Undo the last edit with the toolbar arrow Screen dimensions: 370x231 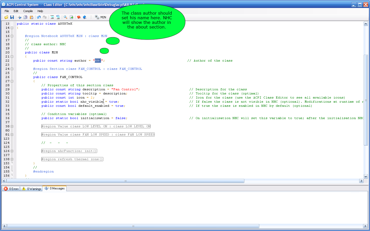pyautogui.click(x=39, y=17)
